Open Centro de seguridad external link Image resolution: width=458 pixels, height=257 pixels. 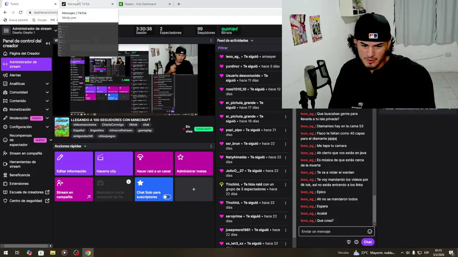(26, 201)
